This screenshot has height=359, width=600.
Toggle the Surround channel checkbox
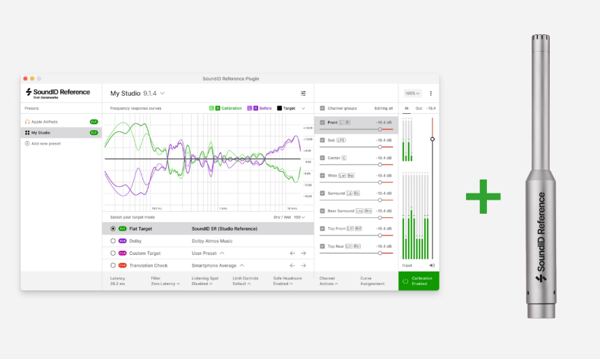click(322, 193)
